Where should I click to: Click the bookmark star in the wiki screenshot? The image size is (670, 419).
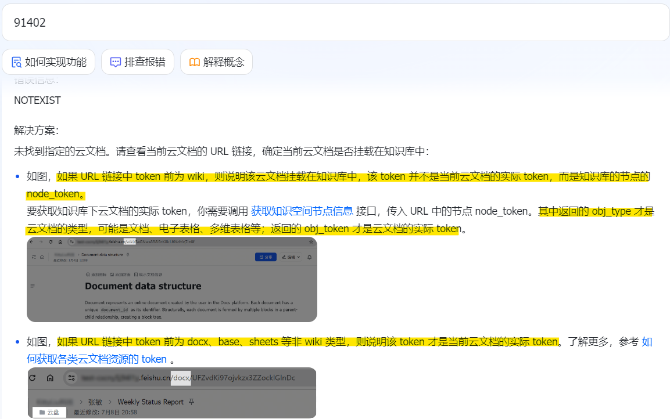311,241
